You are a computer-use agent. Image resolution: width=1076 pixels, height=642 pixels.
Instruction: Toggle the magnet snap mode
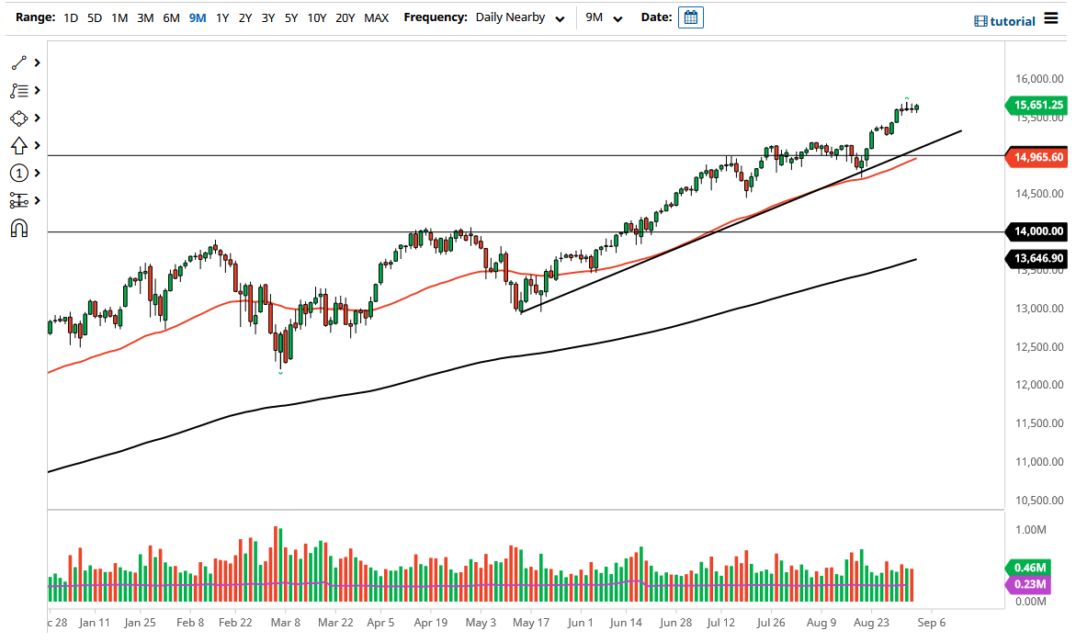(18, 228)
